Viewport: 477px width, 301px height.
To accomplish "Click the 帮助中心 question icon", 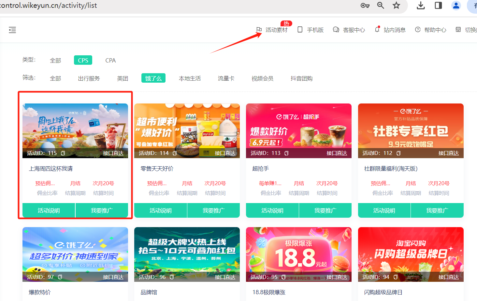I will click(x=418, y=30).
